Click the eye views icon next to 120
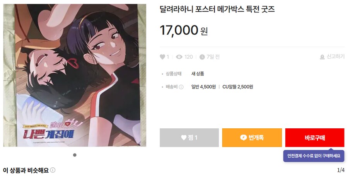This screenshot has height=177, width=348. point(179,57)
